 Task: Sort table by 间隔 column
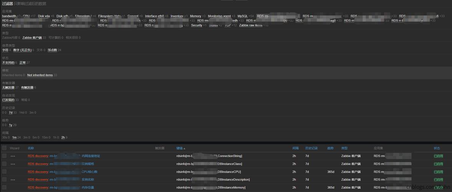pos(295,148)
